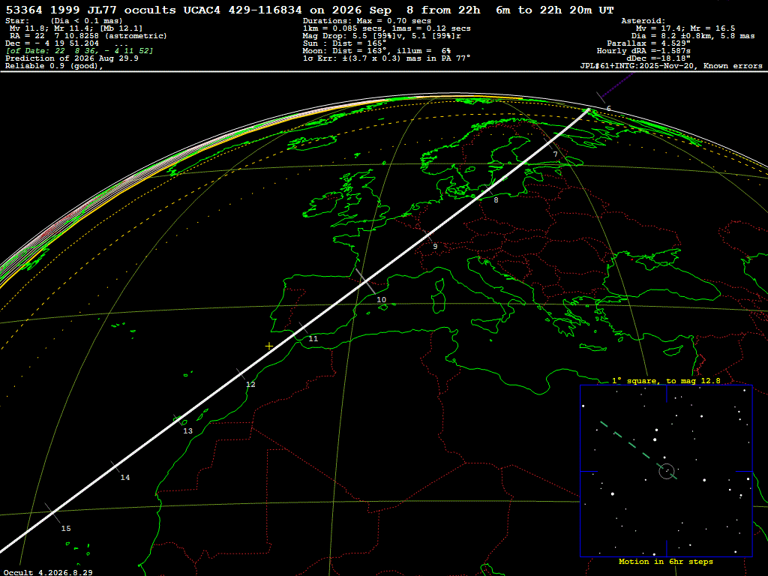768x576 pixels.
Task: Click minute marker 9 on the path
Action: 435,247
